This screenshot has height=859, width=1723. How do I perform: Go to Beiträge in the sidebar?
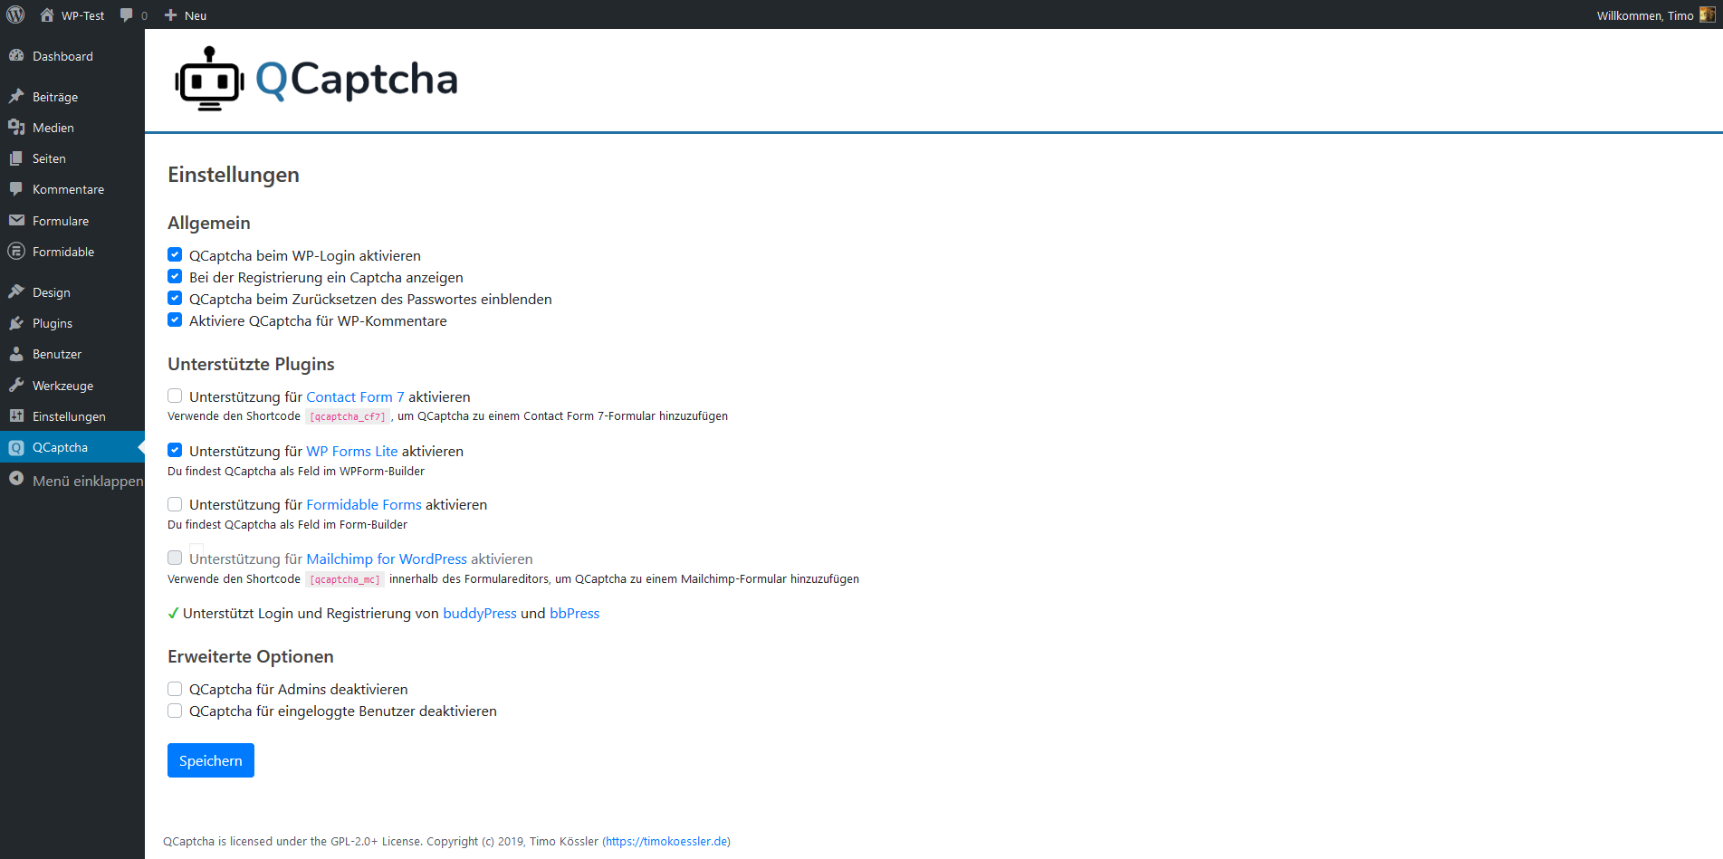pos(72,97)
